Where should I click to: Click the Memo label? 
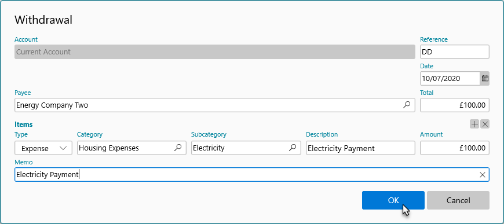(24, 162)
